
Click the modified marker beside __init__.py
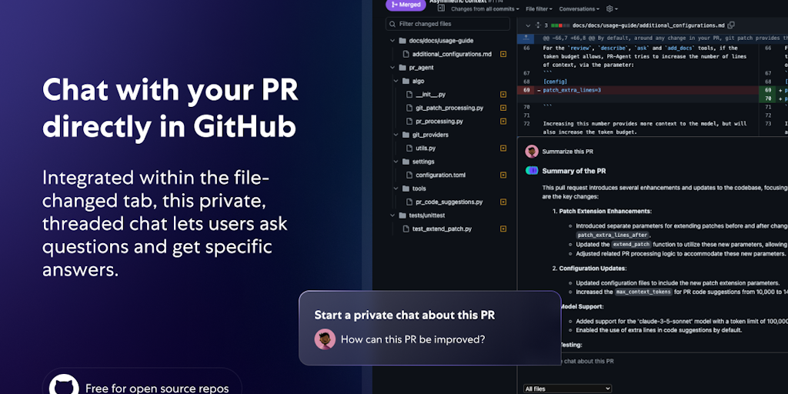[503, 95]
